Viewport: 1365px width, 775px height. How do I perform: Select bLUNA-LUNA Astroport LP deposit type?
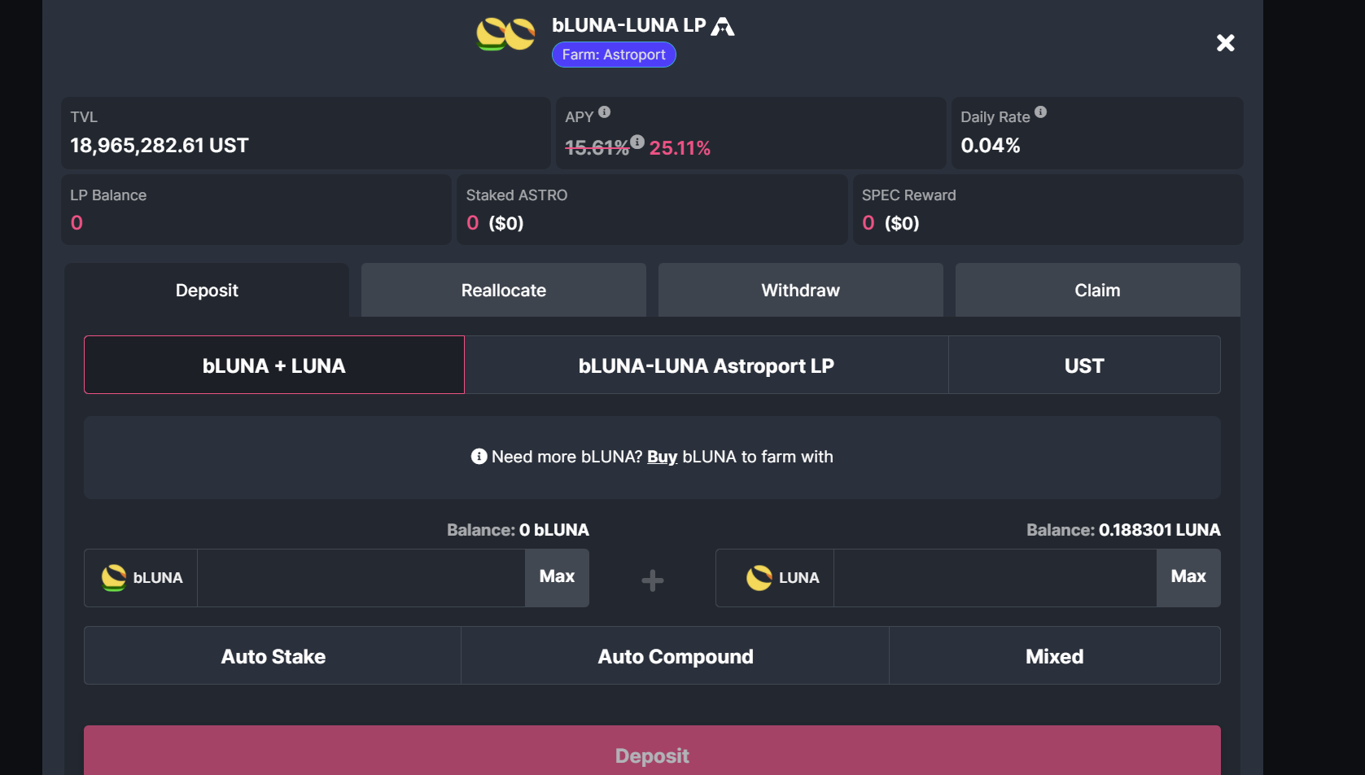pyautogui.click(x=706, y=366)
